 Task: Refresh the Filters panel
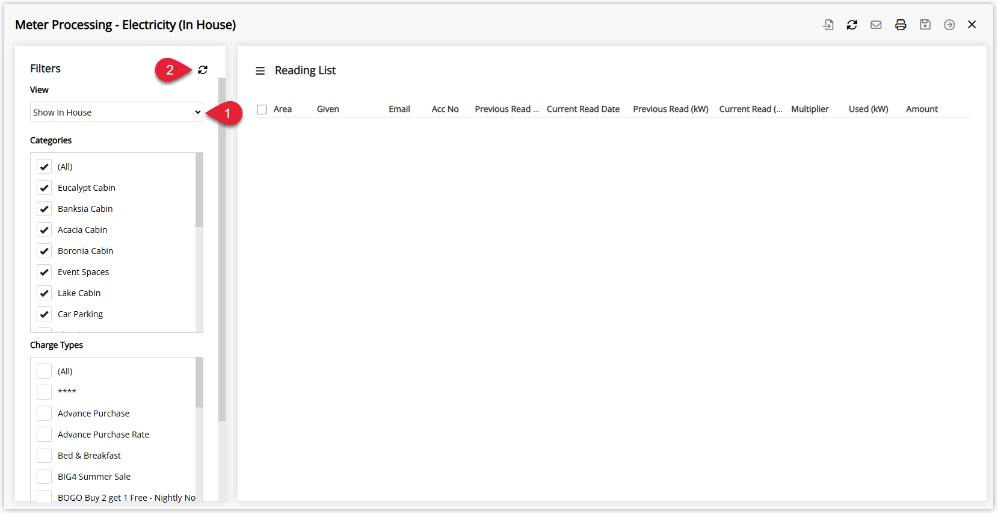point(203,70)
